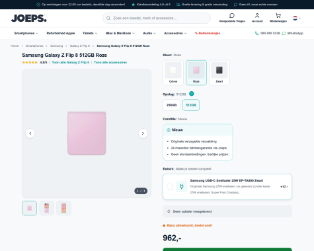Click the search magnifier icon
This screenshot has height=251, width=314.
point(108,18)
